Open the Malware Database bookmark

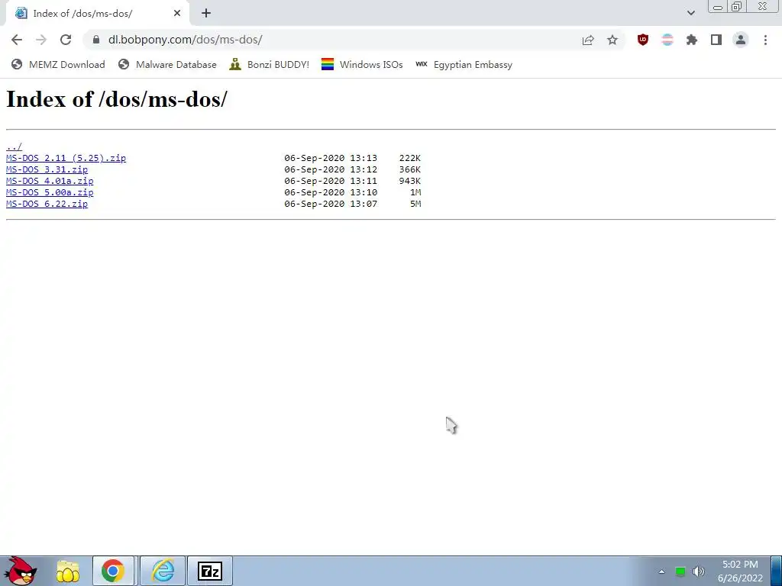click(167, 64)
